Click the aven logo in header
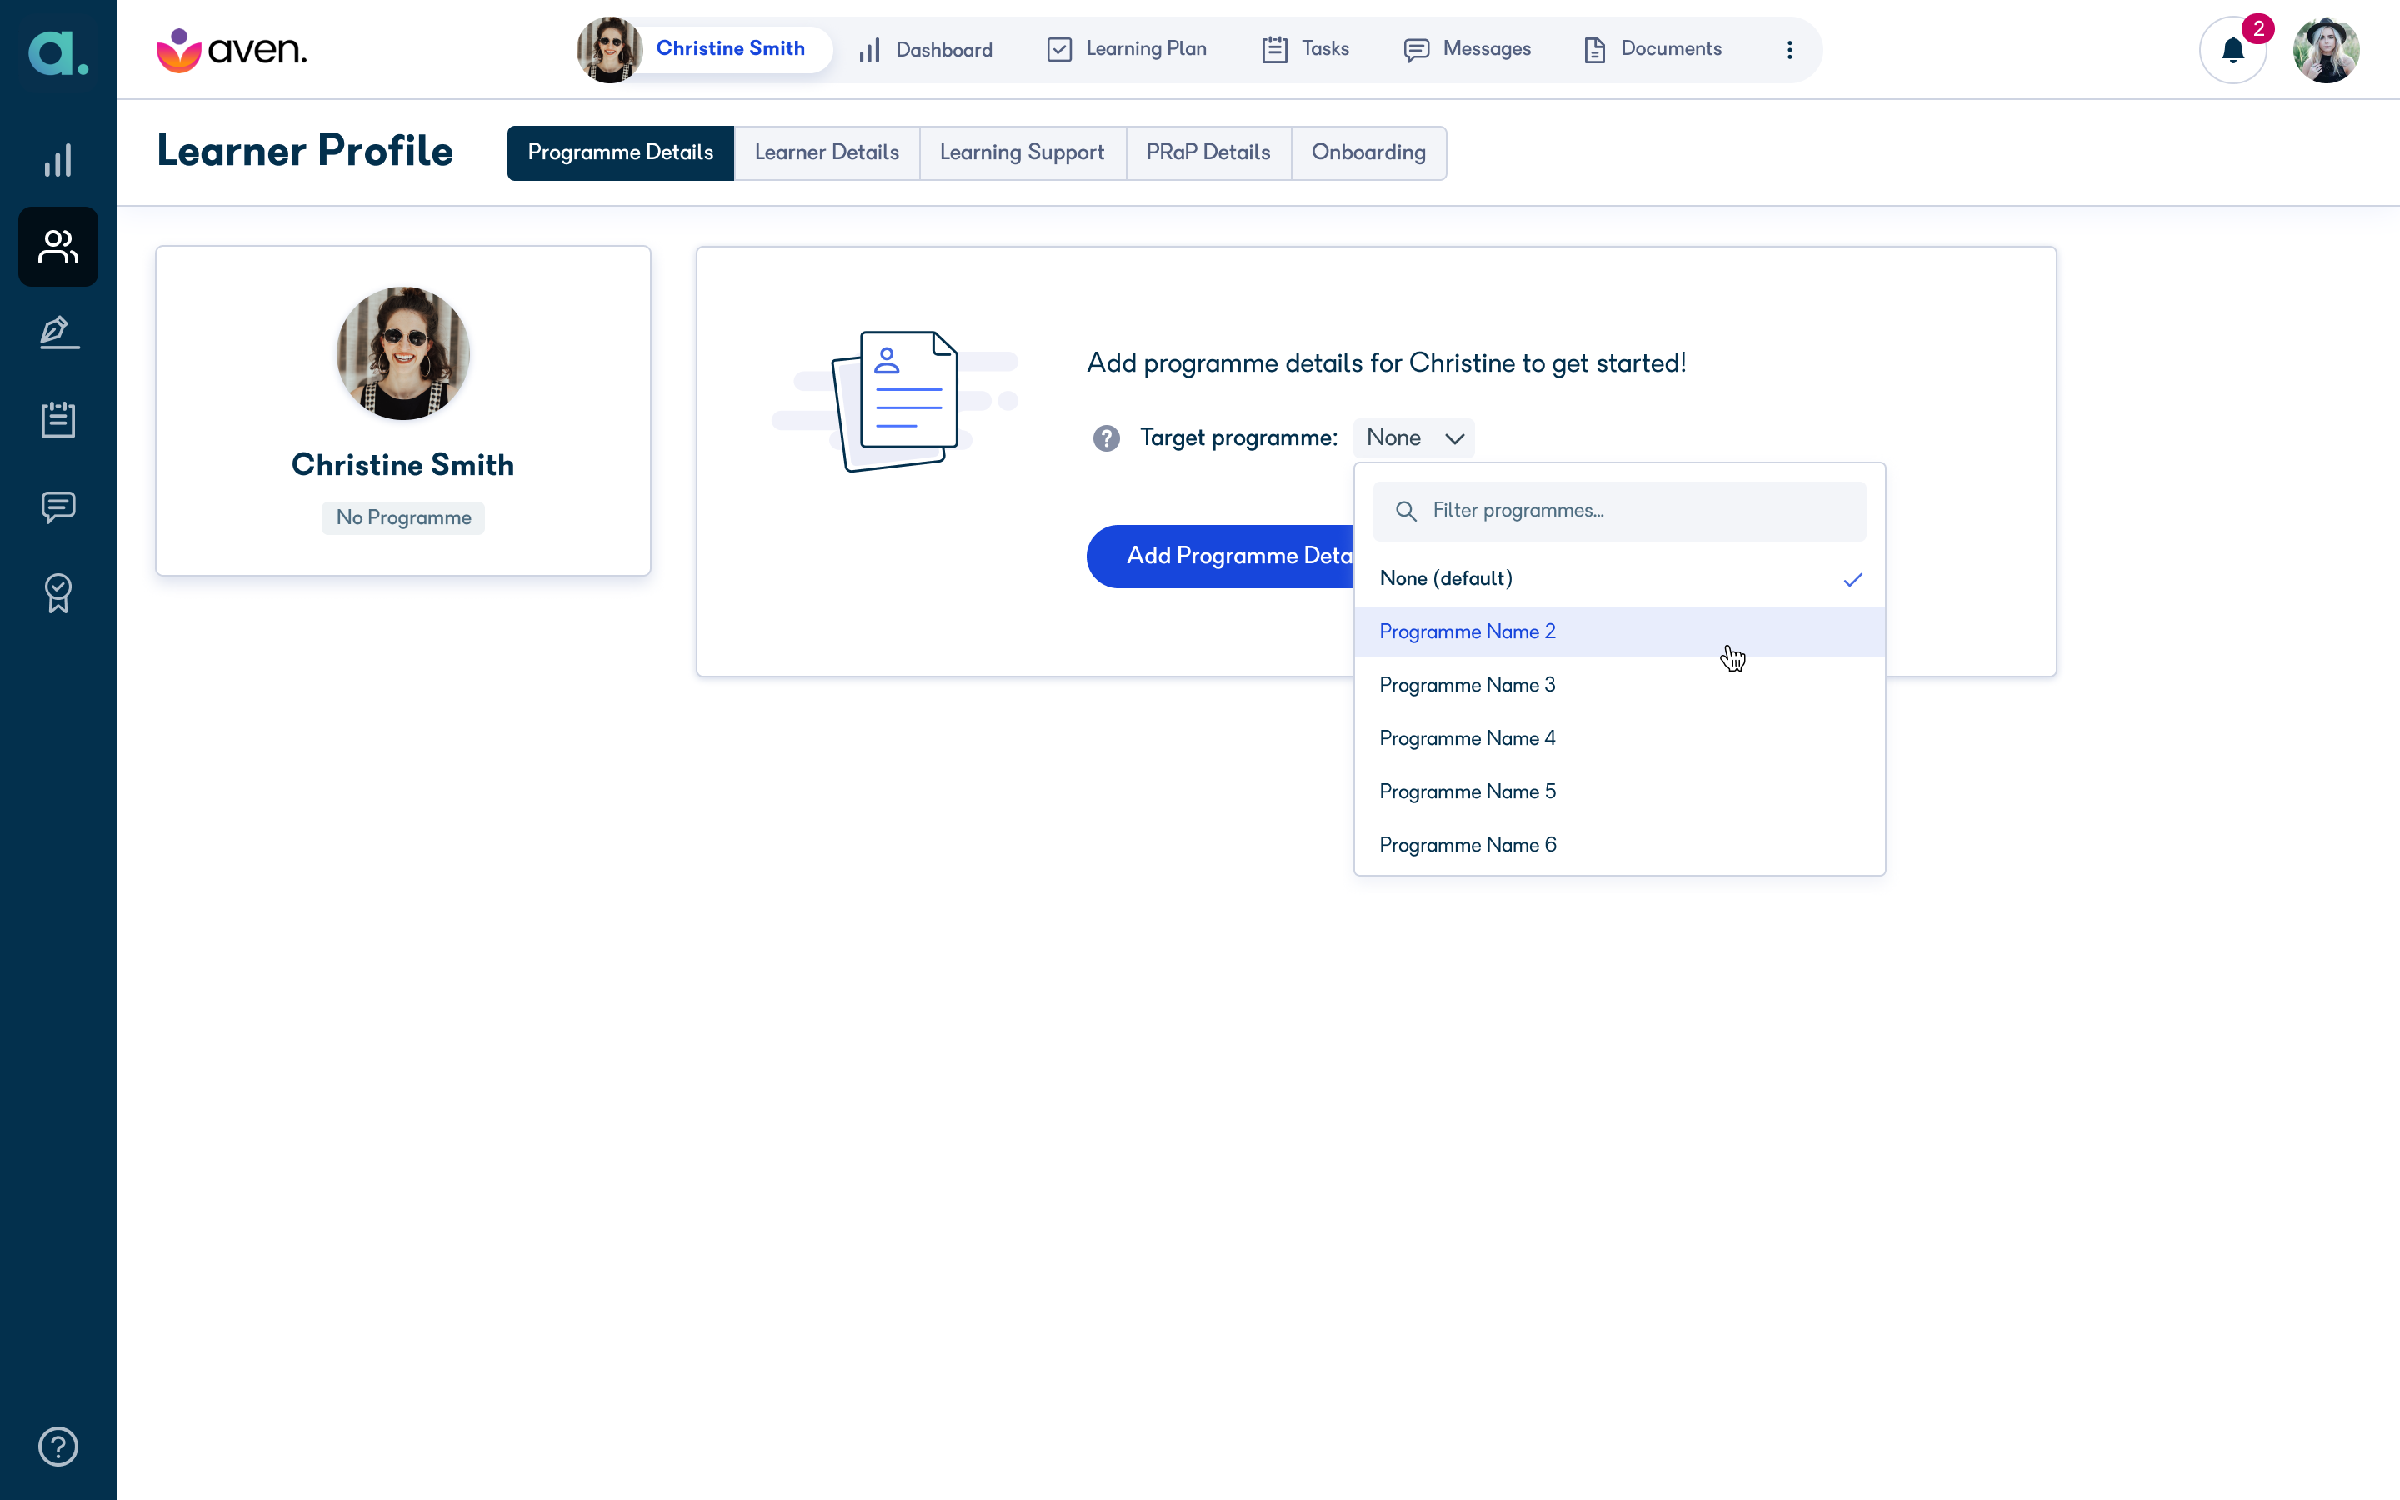This screenshot has height=1500, width=2400. tap(231, 50)
